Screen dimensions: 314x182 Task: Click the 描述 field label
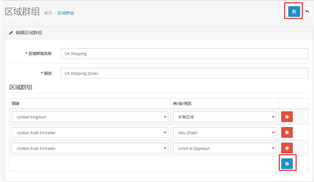(48, 74)
